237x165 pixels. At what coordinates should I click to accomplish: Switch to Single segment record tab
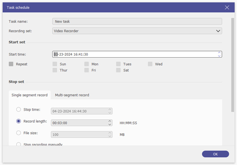pos(30,95)
